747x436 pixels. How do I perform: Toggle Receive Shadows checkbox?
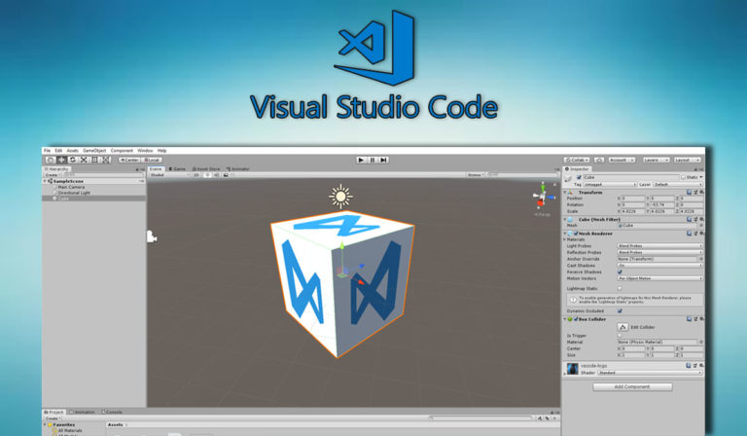(620, 272)
